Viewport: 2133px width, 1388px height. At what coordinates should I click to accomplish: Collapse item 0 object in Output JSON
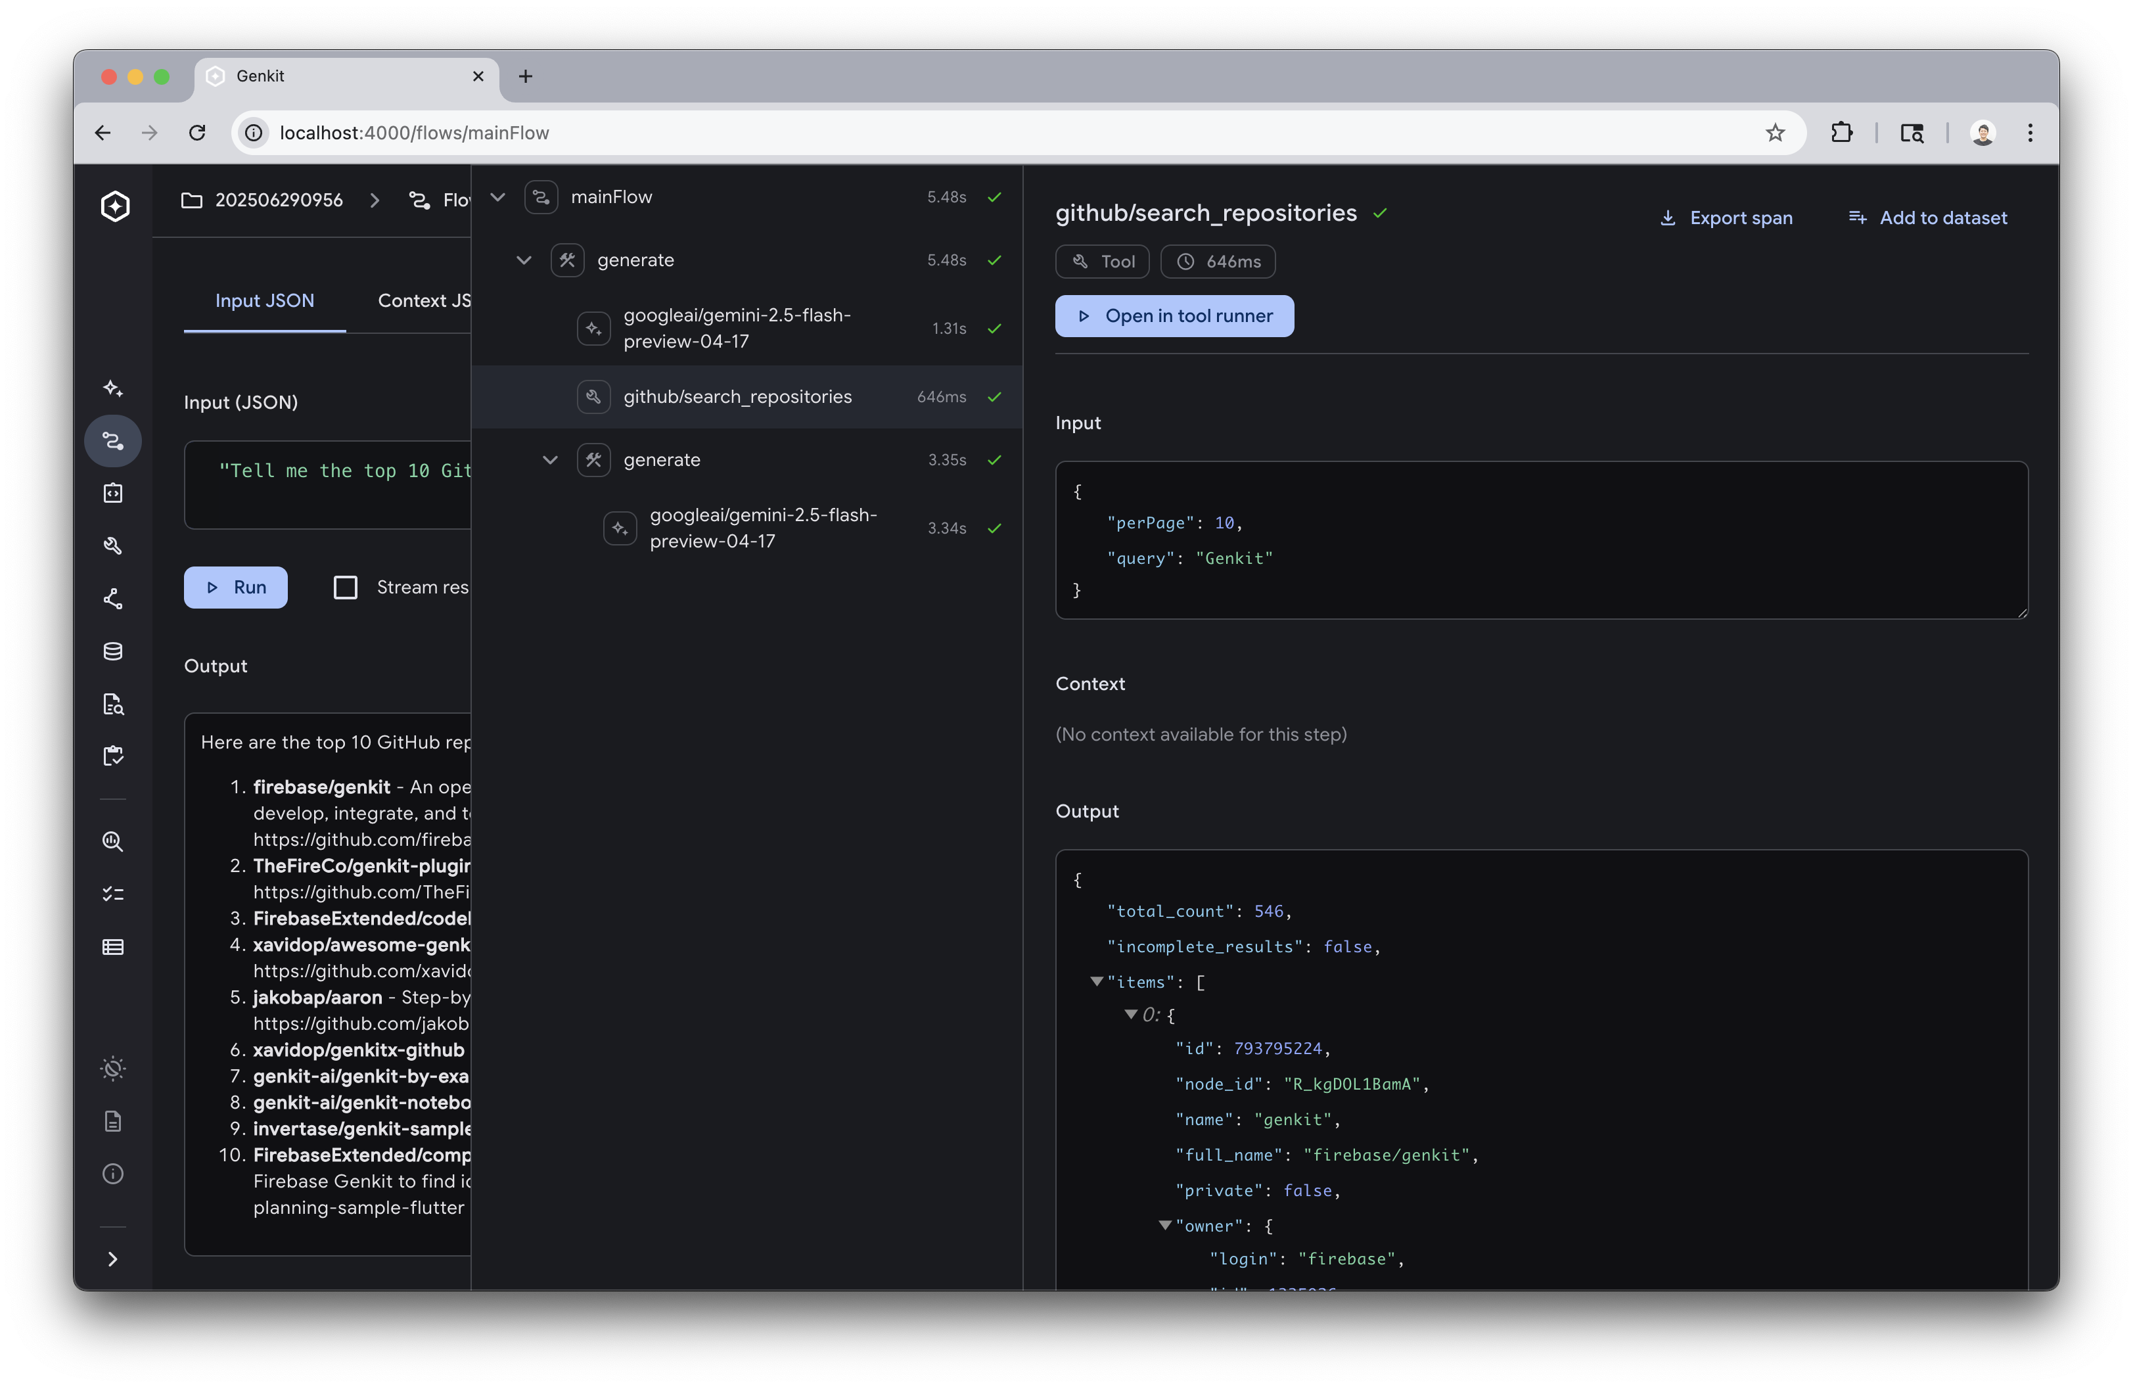click(x=1130, y=1014)
